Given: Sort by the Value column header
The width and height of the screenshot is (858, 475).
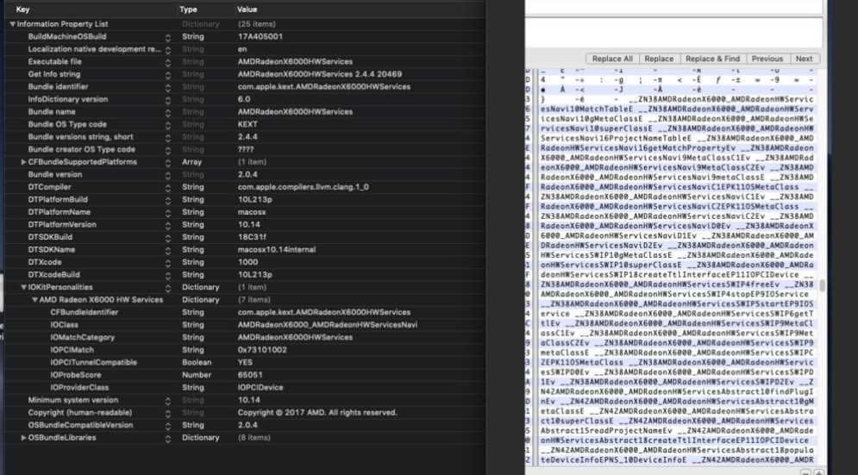Looking at the screenshot, I should point(247,9).
